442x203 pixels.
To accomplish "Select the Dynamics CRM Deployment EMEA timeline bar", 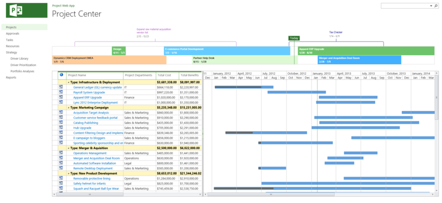I will coord(109,60).
